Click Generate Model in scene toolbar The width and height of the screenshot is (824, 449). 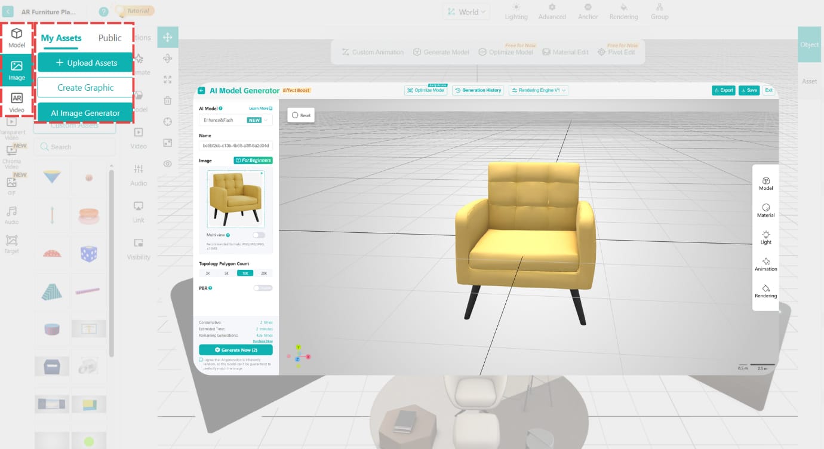[x=441, y=52]
